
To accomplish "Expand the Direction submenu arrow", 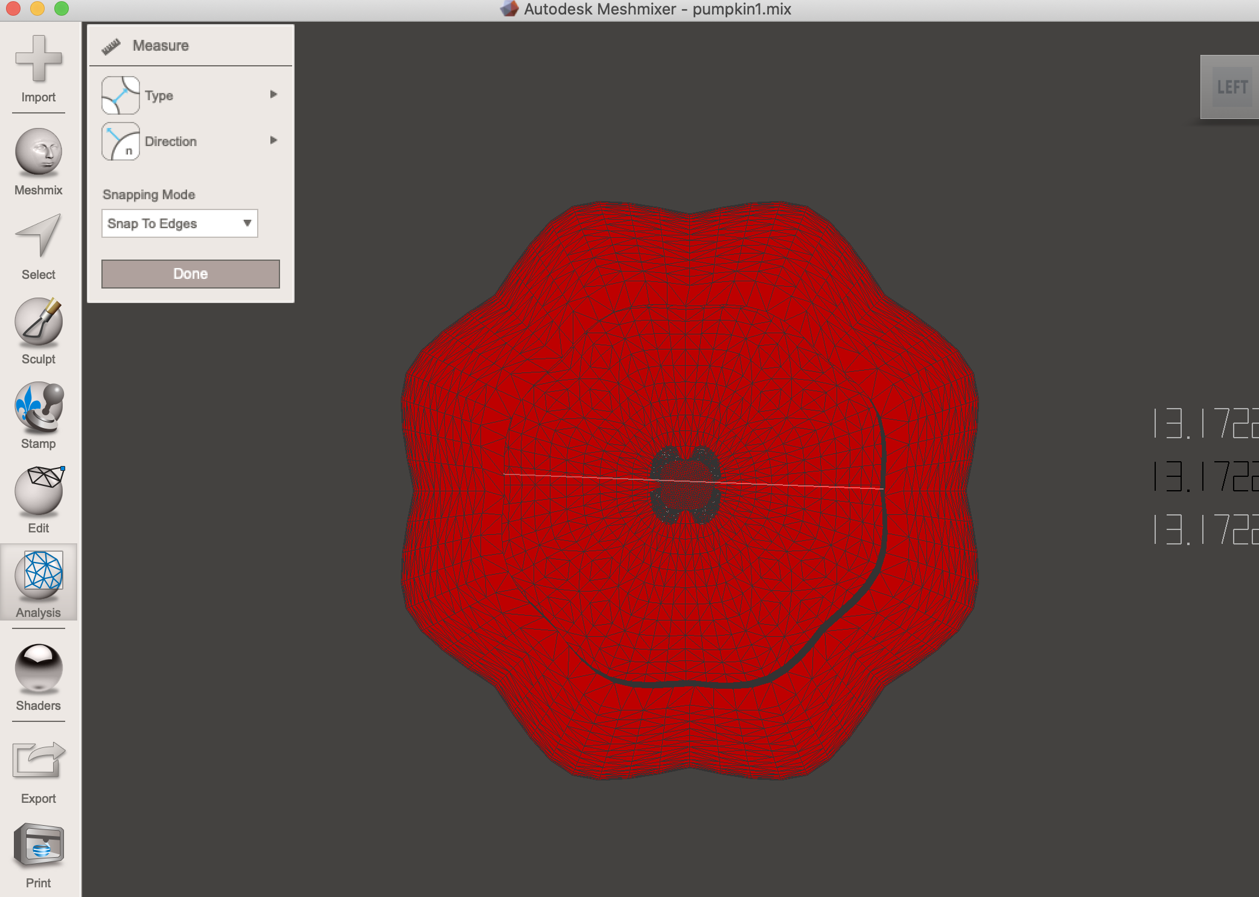I will pos(273,140).
